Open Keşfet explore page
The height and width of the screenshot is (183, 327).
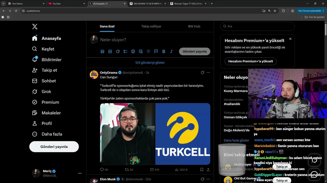[x=43, y=49]
